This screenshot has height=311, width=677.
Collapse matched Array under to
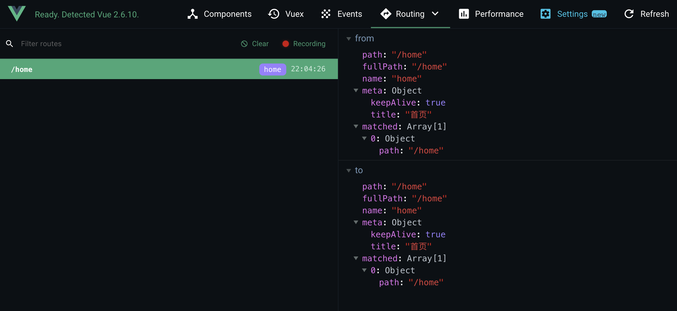[x=356, y=258]
